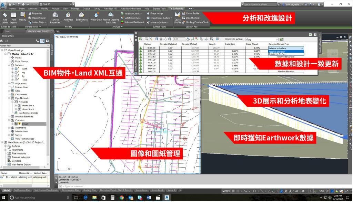This screenshot has width=353, height=202.
Task: Click the Edge browser taskbar icon
Action: click(x=85, y=198)
